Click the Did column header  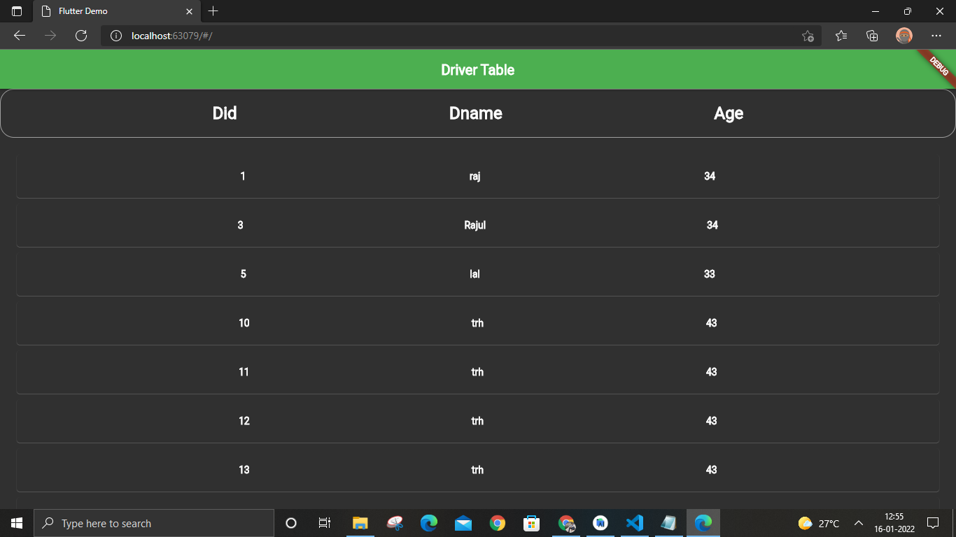click(x=225, y=113)
